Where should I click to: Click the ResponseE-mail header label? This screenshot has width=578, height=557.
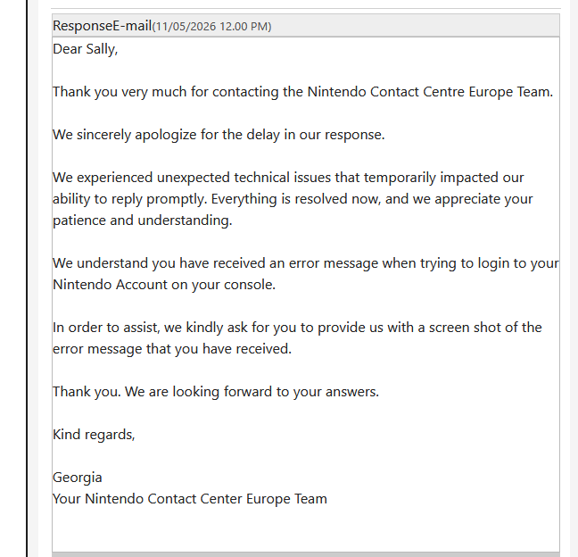click(102, 26)
